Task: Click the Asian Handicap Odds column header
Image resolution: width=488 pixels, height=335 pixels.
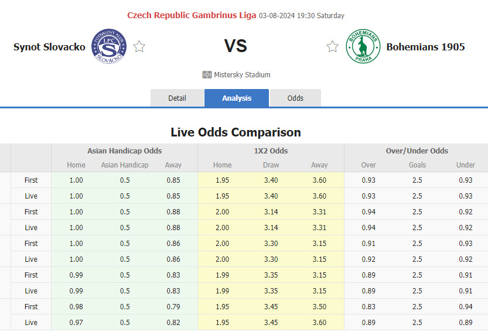Action: pyautogui.click(x=124, y=151)
